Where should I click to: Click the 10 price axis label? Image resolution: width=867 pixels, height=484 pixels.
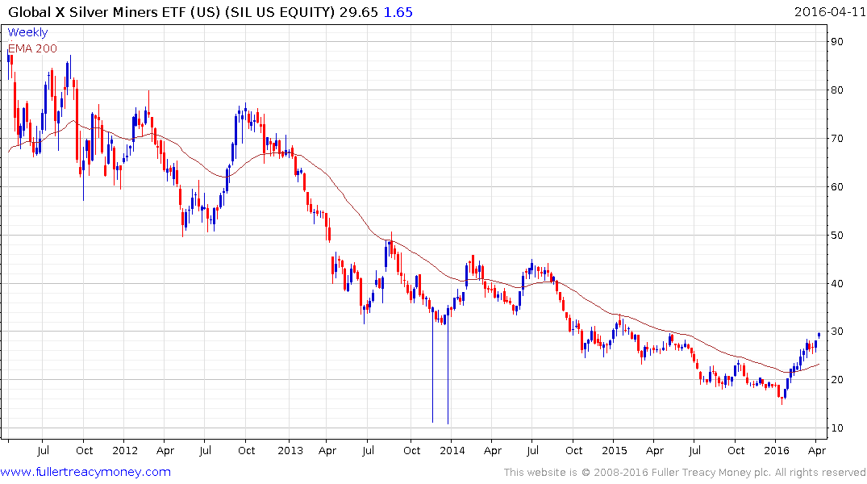pyautogui.click(x=836, y=428)
